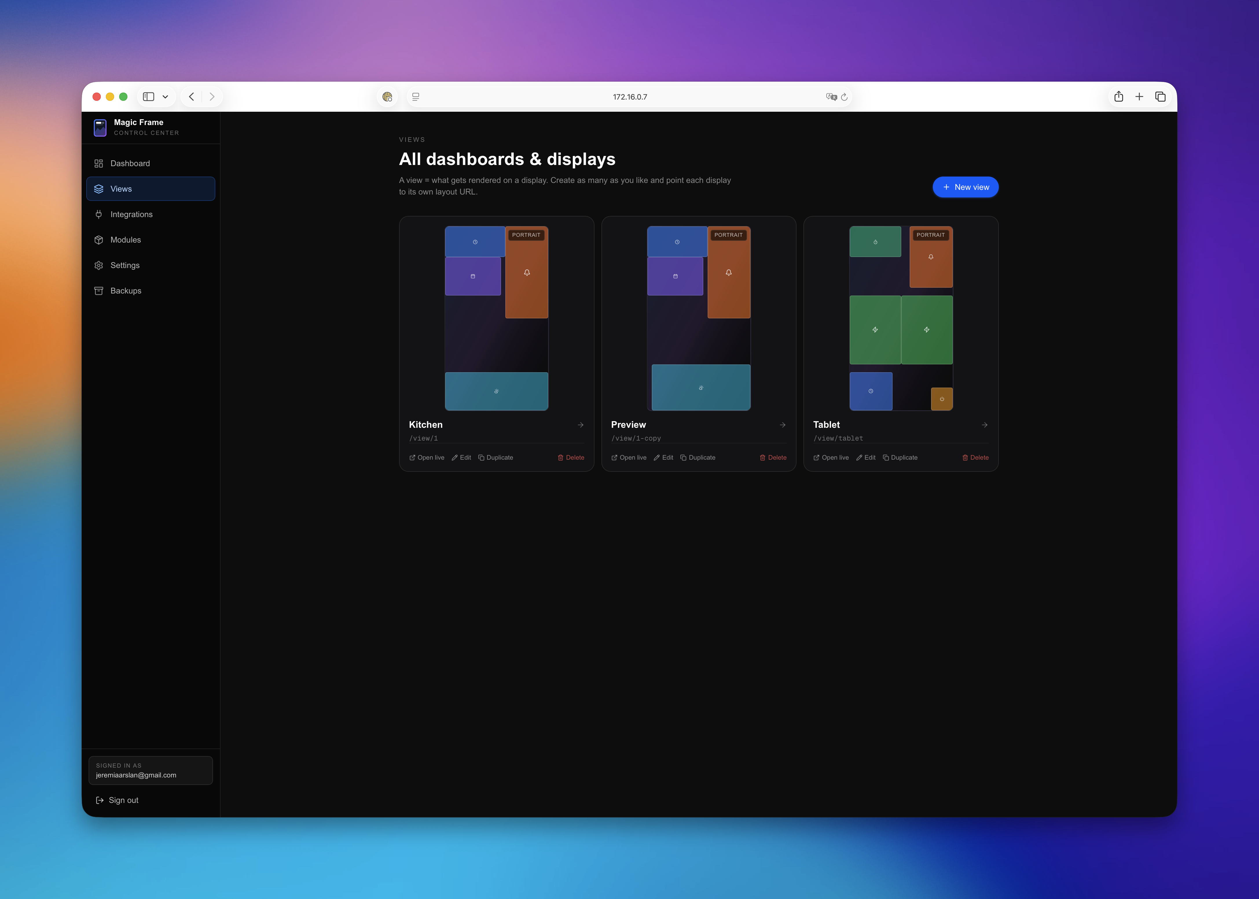This screenshot has width=1259, height=899.
Task: Delete the Kitchen view
Action: tap(570, 457)
